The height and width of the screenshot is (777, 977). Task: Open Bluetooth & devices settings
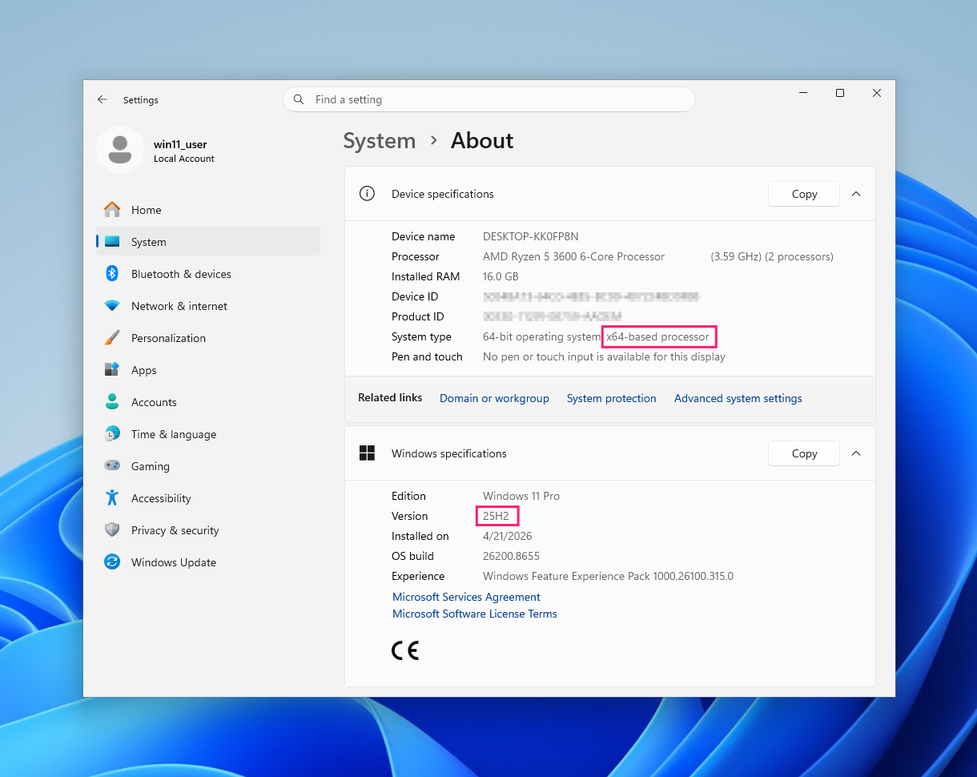pyautogui.click(x=208, y=274)
